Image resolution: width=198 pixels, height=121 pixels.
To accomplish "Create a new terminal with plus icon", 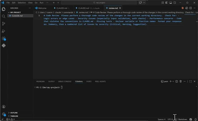I will [x=170, y=81].
